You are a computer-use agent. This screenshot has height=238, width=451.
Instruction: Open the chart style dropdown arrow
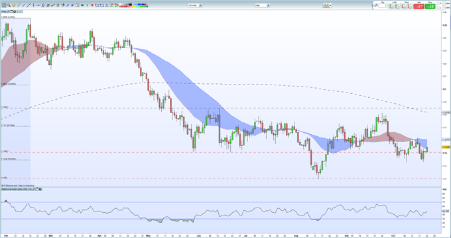coord(330,5)
